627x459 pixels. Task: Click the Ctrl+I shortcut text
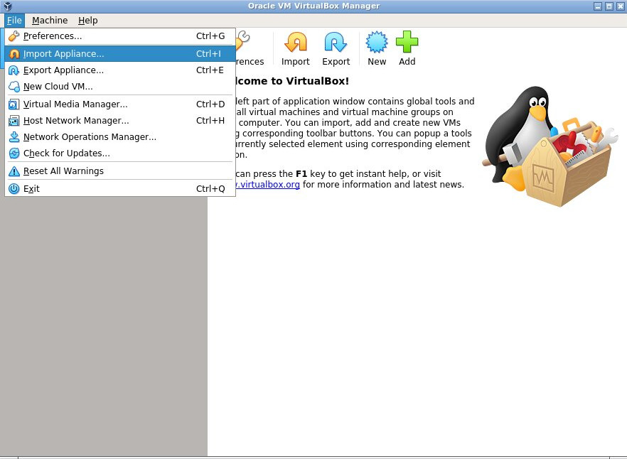coord(208,53)
